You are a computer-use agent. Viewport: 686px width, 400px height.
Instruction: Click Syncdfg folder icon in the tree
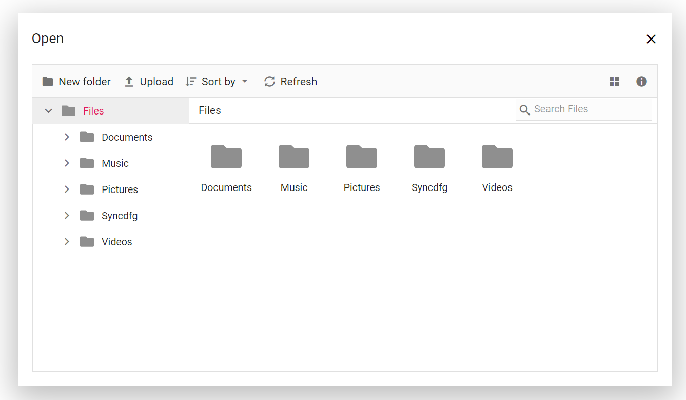[x=87, y=216]
